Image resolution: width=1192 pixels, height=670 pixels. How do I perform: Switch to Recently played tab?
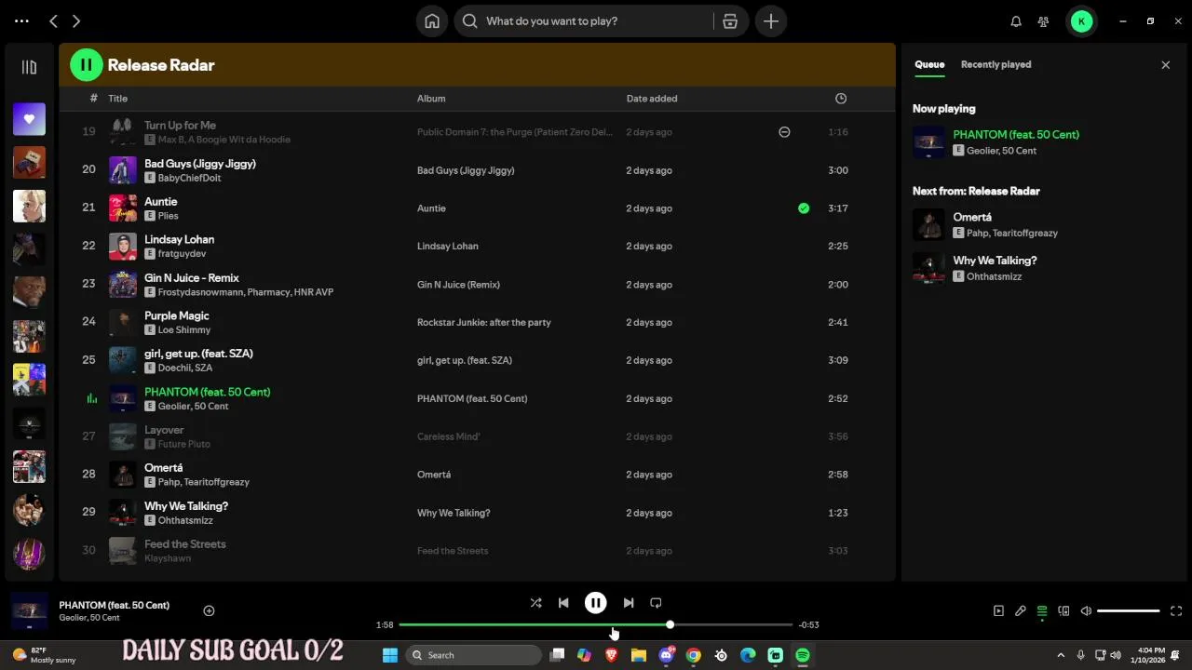996,64
